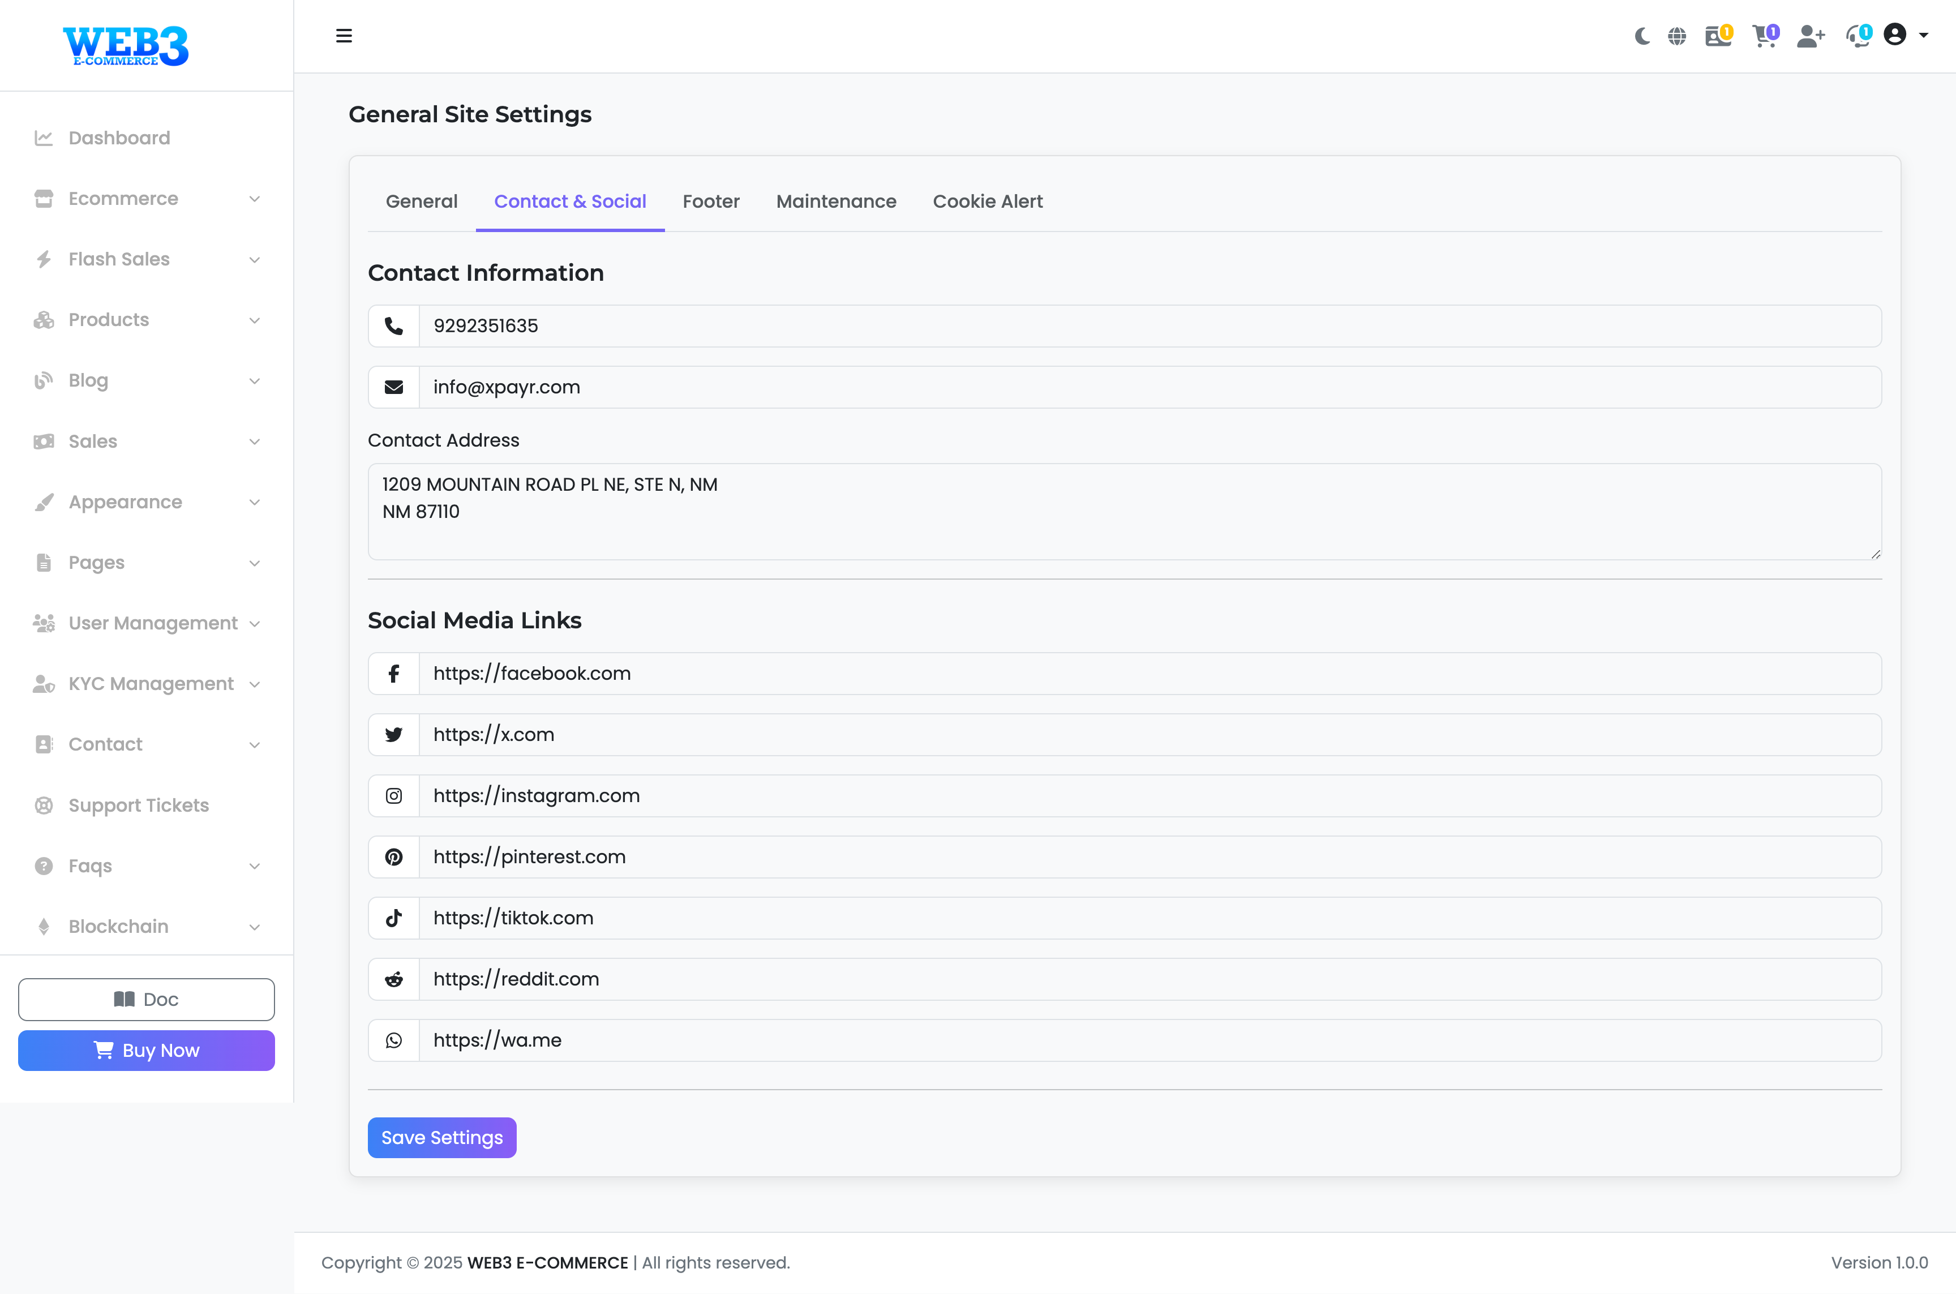Switch to the Cookie Alert tab
This screenshot has width=1956, height=1294.
pos(988,202)
